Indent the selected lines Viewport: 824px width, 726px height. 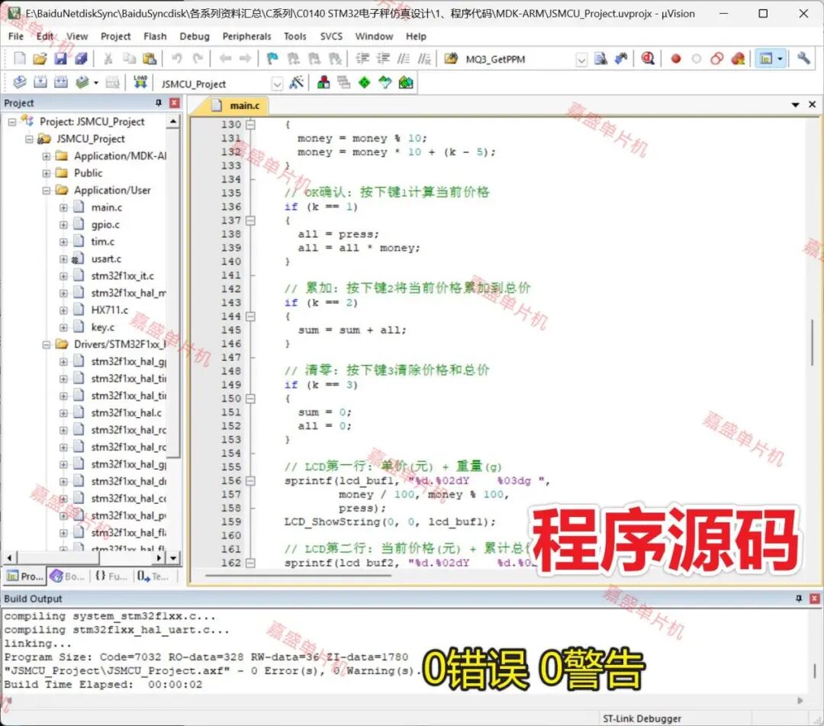click(362, 58)
